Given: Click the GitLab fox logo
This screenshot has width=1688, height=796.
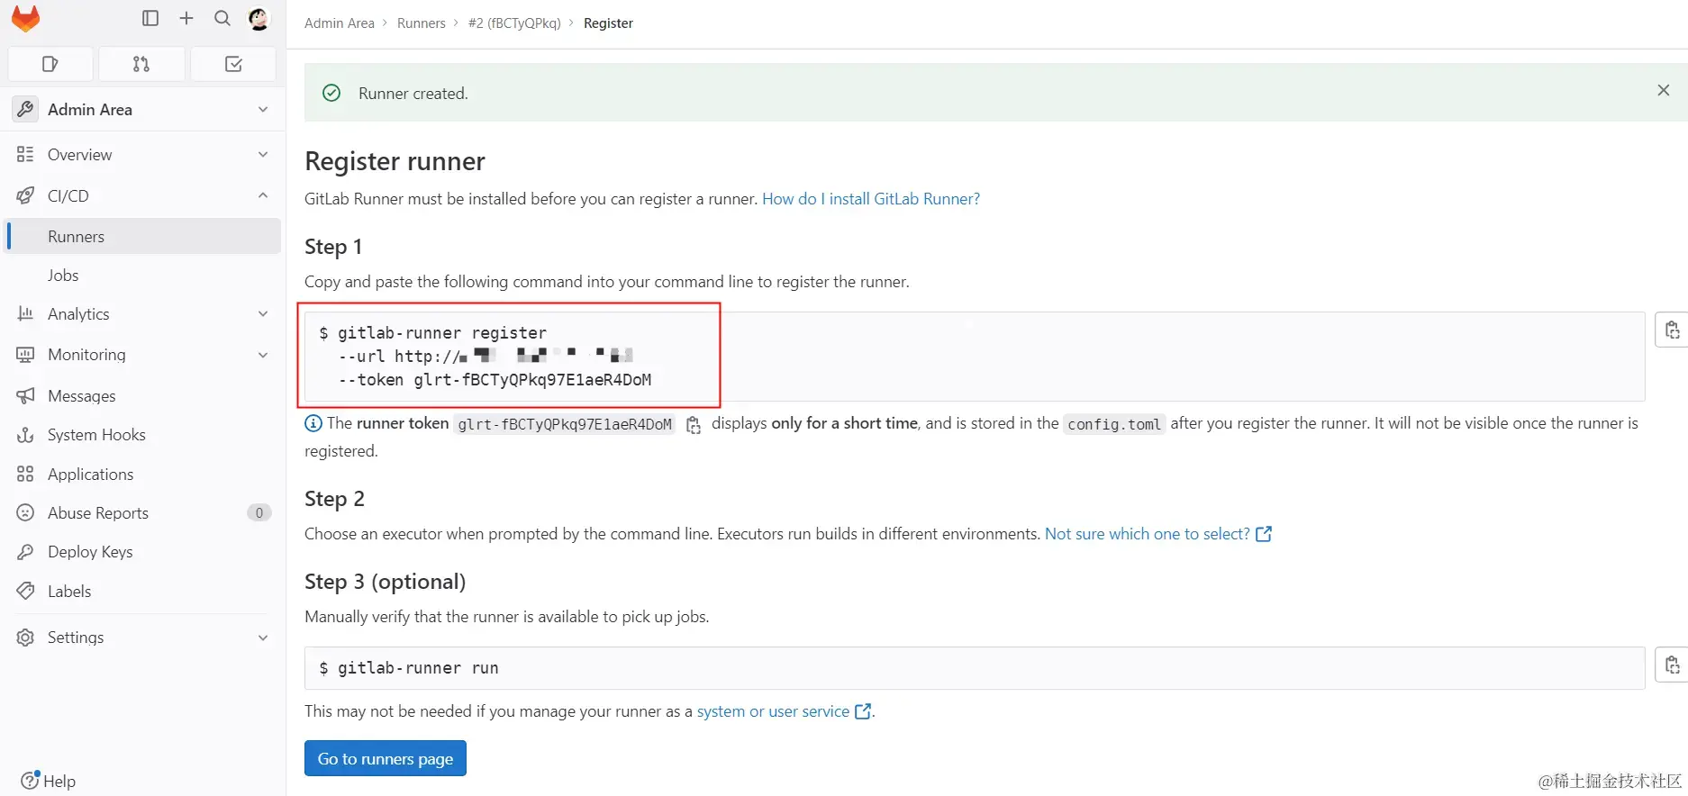Looking at the screenshot, I should click(x=26, y=19).
